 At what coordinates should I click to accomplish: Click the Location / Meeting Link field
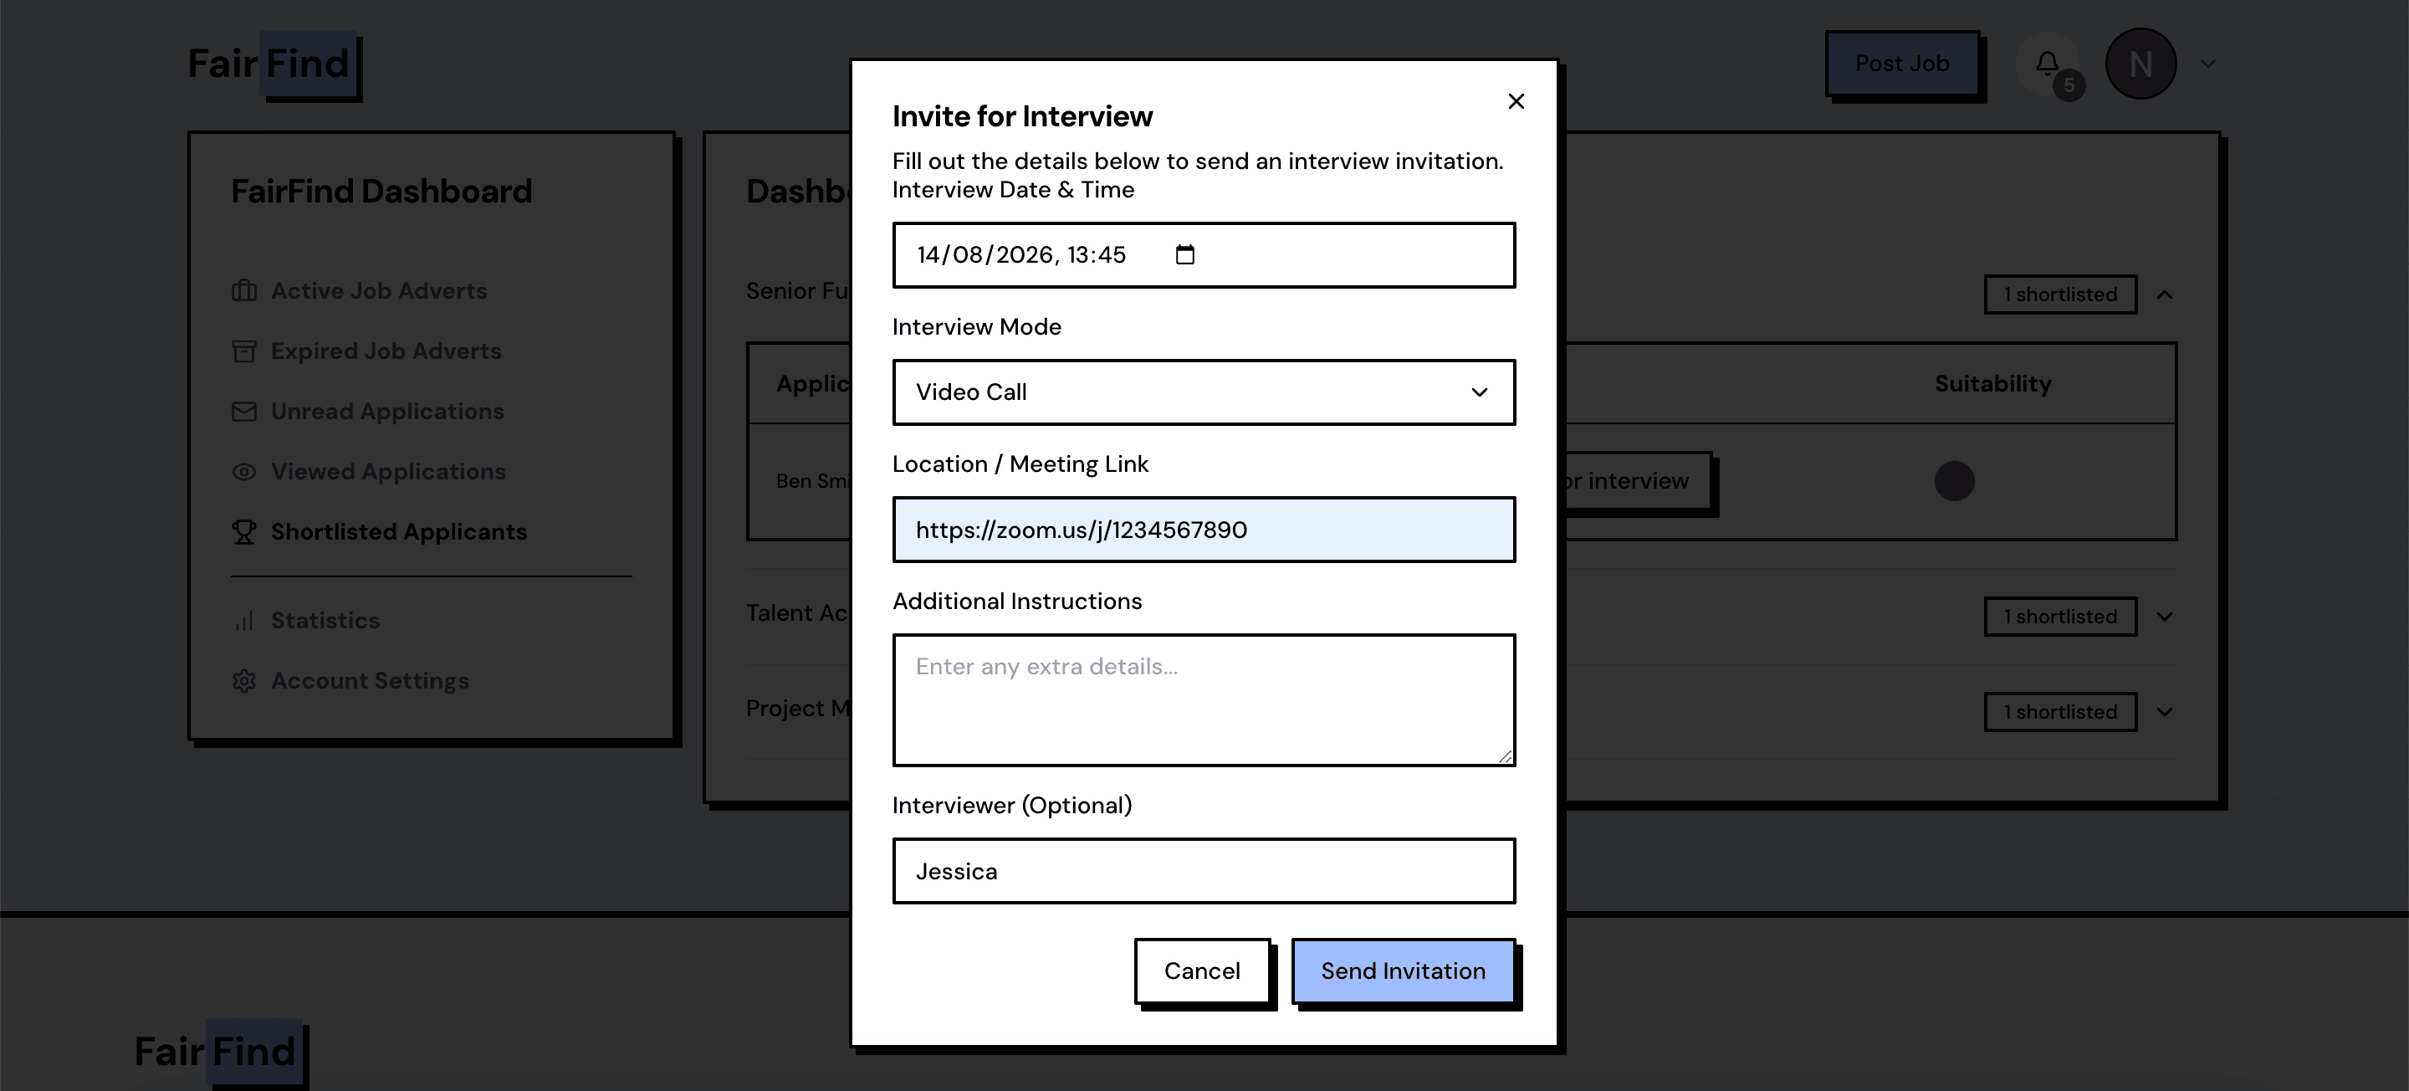click(x=1204, y=530)
